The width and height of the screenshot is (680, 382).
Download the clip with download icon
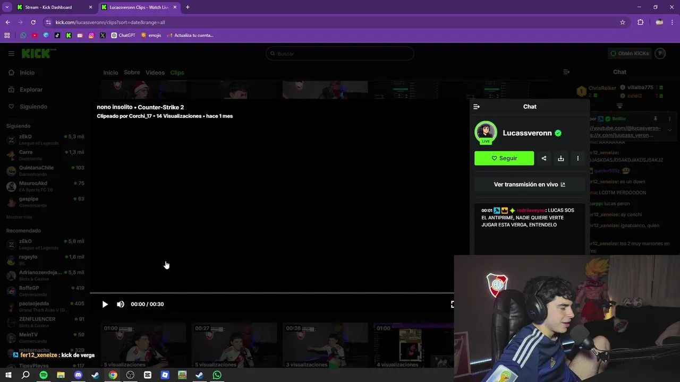[x=560, y=158]
